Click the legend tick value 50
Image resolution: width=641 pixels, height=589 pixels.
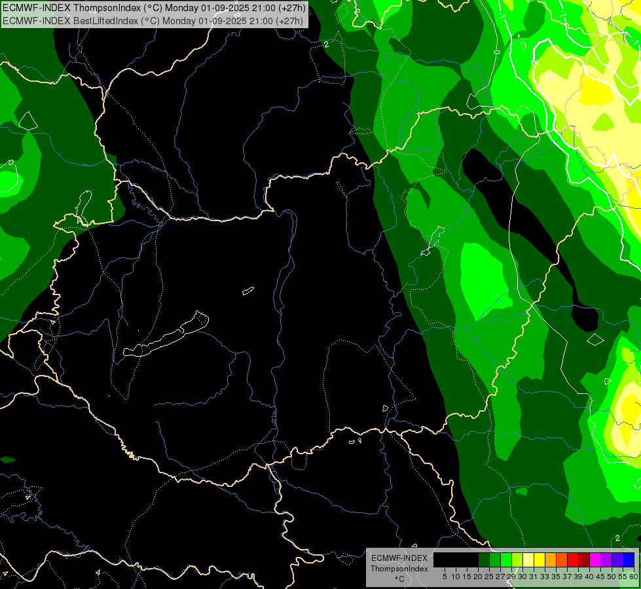pyautogui.click(x=612, y=577)
